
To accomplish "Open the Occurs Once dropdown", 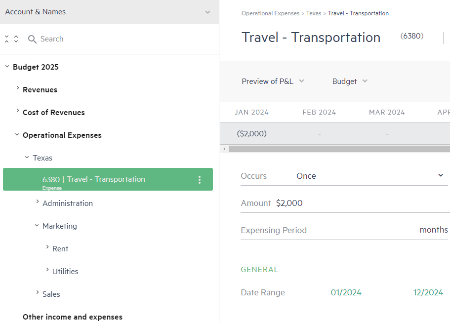I will click(x=370, y=176).
